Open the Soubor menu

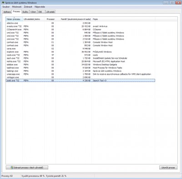tap(6, 7)
